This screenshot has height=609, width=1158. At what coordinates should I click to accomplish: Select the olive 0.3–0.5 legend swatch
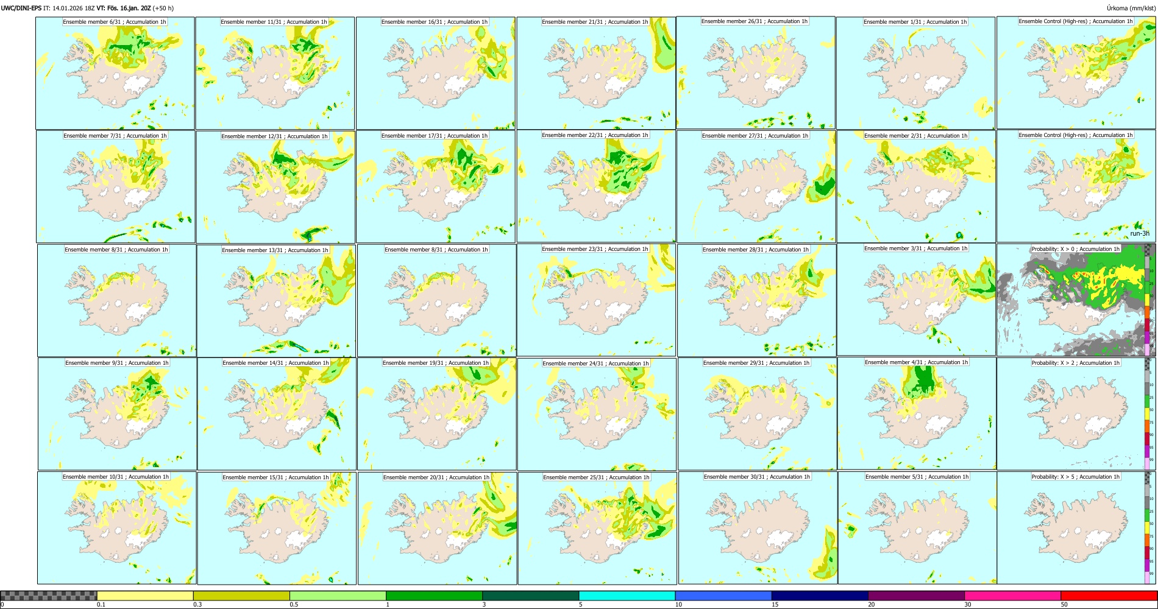[x=241, y=596]
